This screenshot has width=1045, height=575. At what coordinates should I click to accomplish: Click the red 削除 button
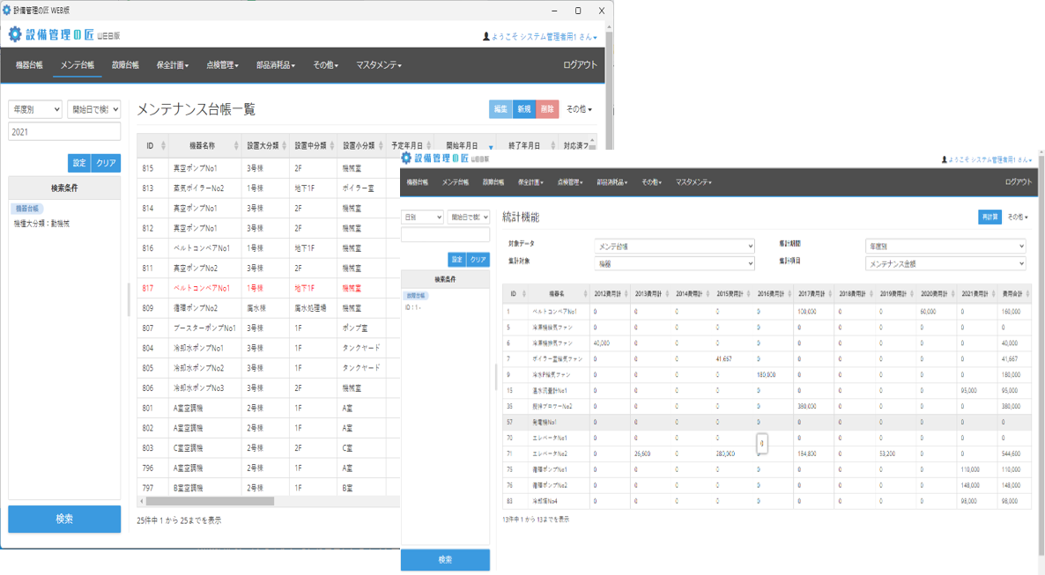[547, 109]
